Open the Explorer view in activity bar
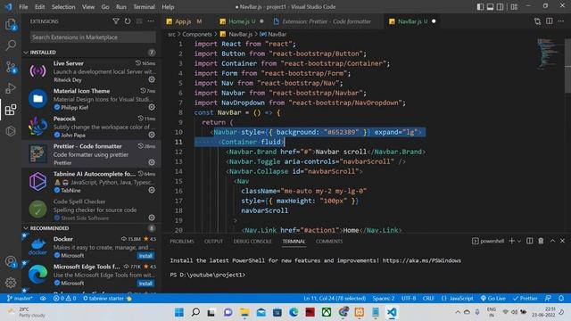Viewport: 571px width, 321px height. 11,25
